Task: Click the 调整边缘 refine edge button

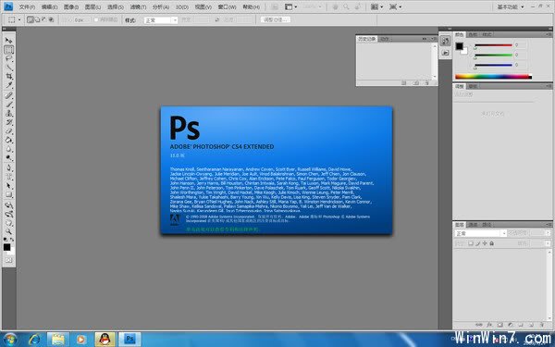Action: [276, 19]
